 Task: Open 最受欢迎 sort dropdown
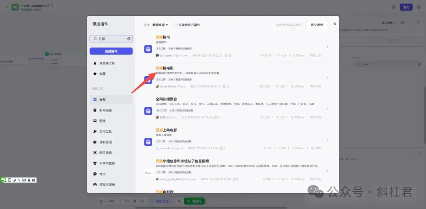coord(160,25)
